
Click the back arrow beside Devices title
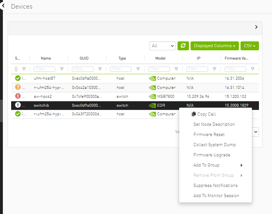point(4,6)
